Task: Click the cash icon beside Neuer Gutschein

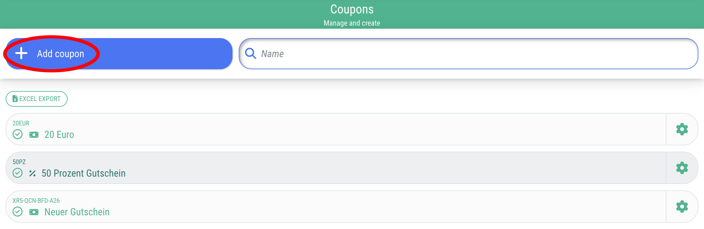Action: (x=34, y=212)
